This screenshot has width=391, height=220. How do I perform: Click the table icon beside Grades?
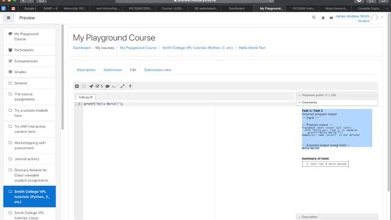(10, 72)
